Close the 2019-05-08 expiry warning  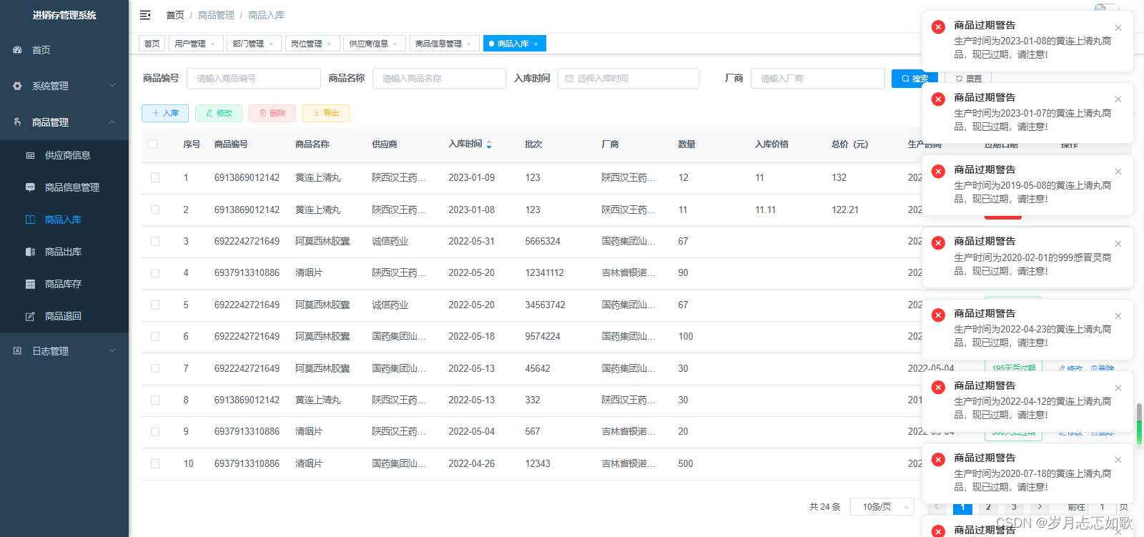(x=1118, y=172)
